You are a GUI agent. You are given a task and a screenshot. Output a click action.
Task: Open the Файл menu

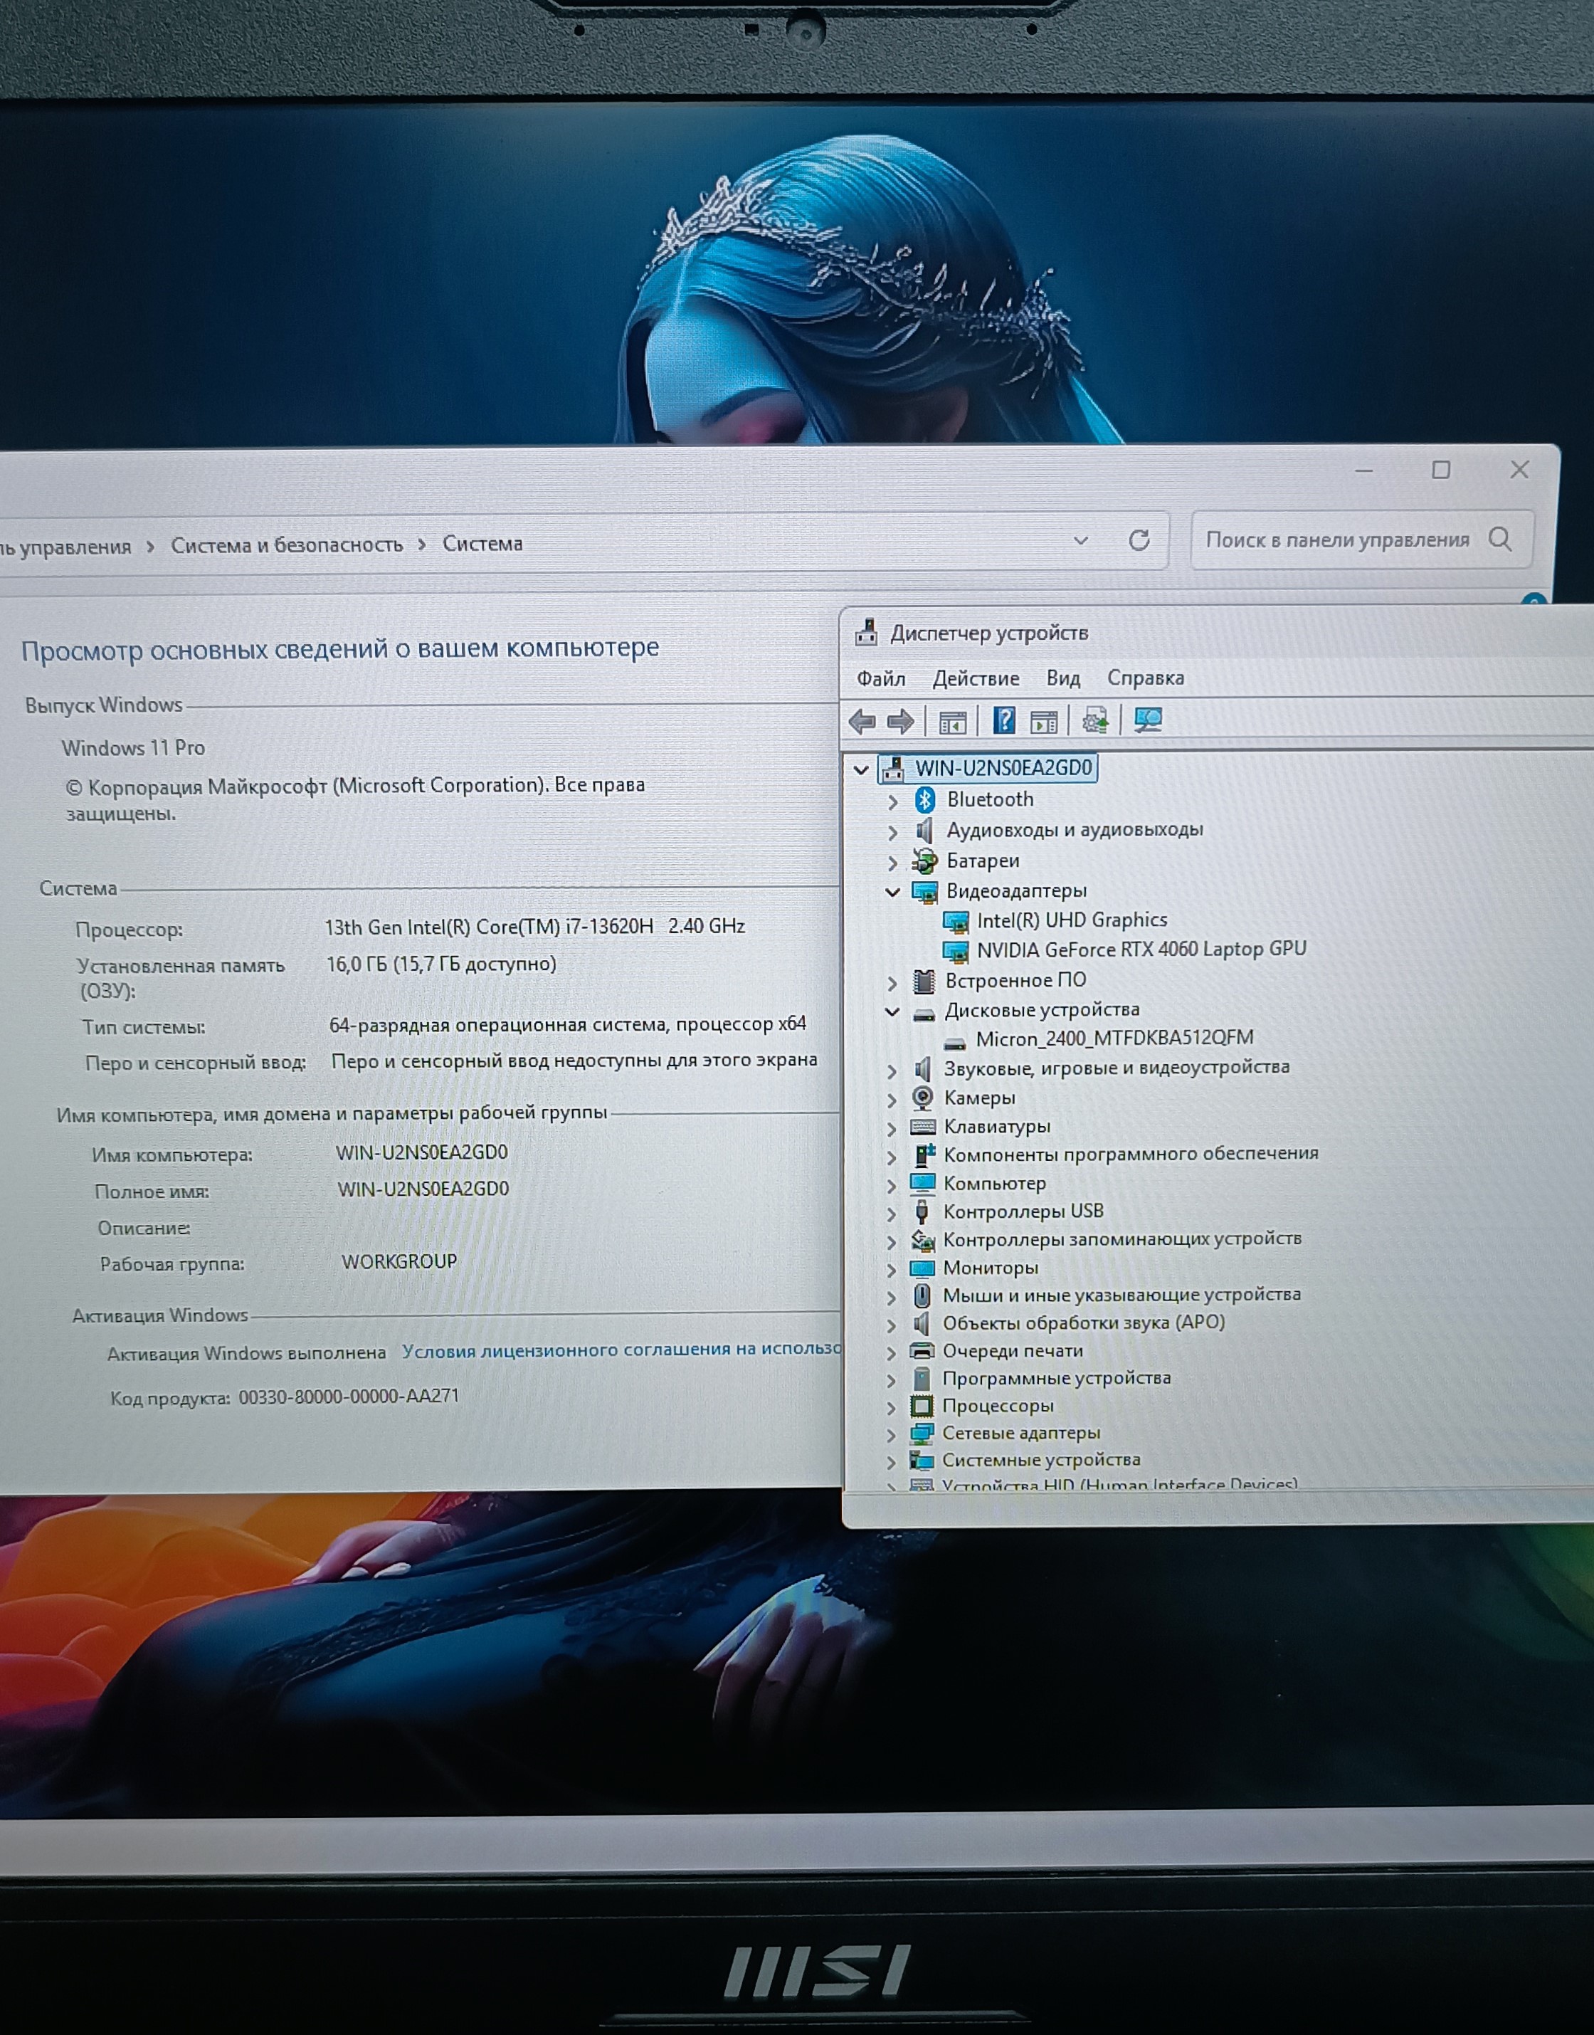pyautogui.click(x=881, y=678)
